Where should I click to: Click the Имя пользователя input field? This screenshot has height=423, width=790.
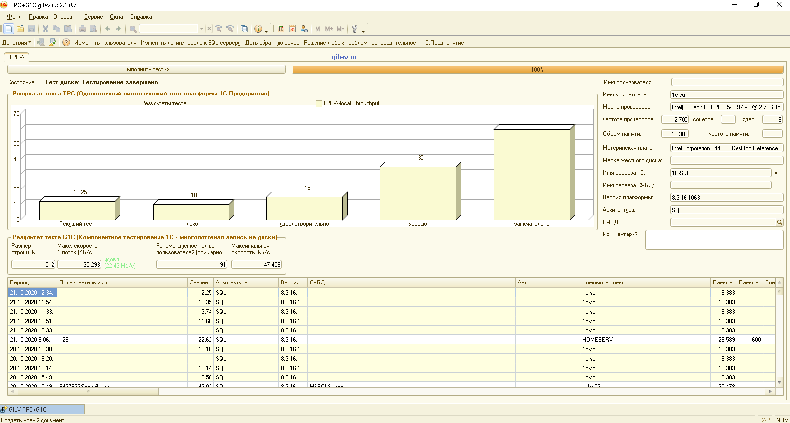coord(727,82)
